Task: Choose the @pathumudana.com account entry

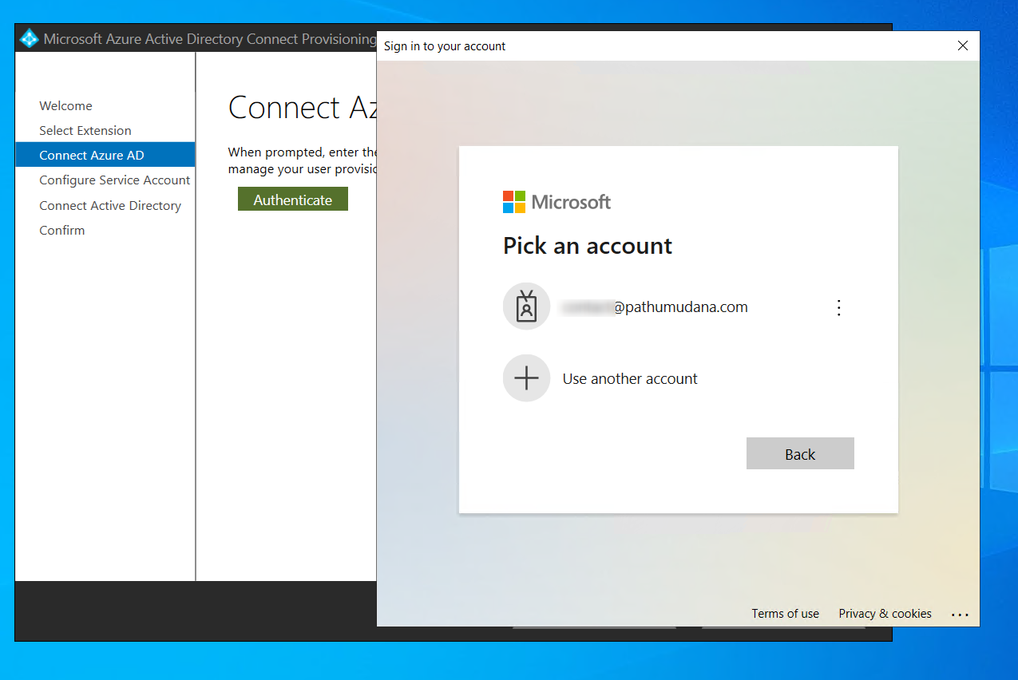Action: tap(679, 306)
